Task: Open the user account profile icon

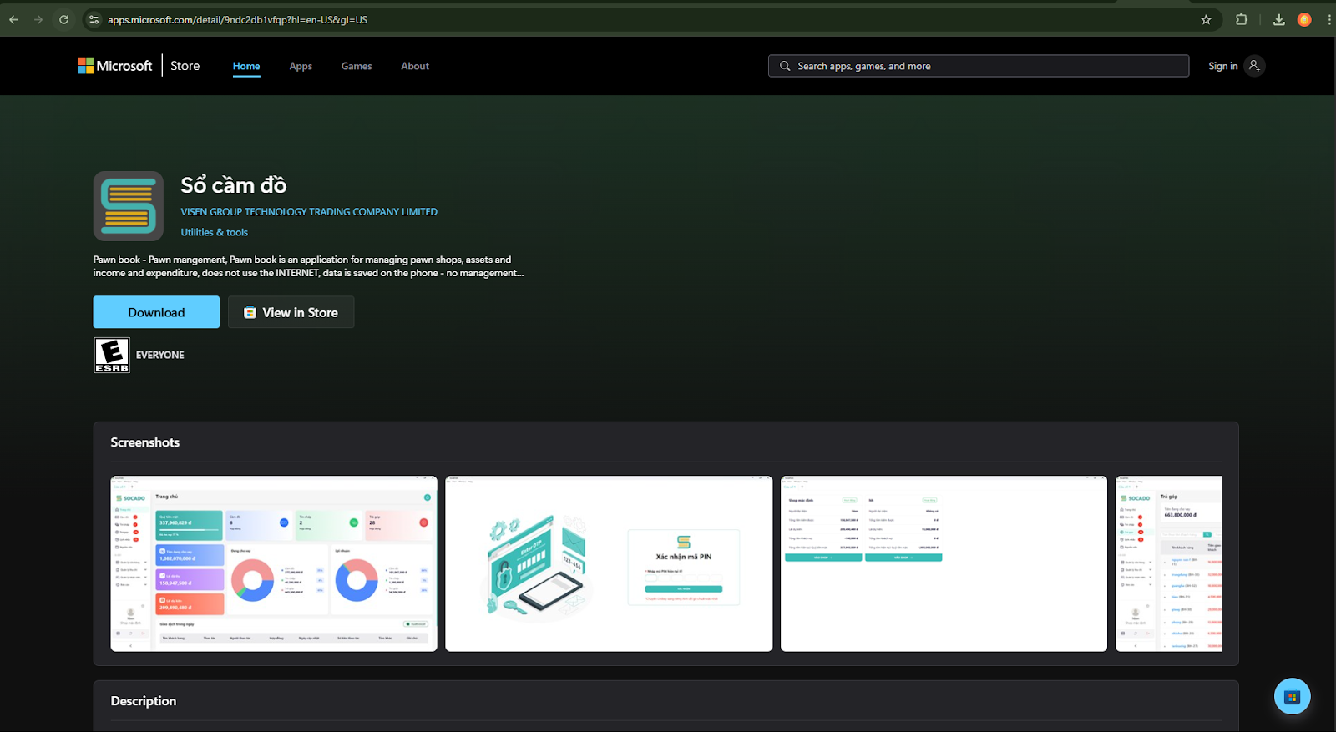Action: pyautogui.click(x=1254, y=66)
